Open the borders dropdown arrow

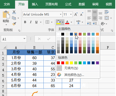[52, 22]
